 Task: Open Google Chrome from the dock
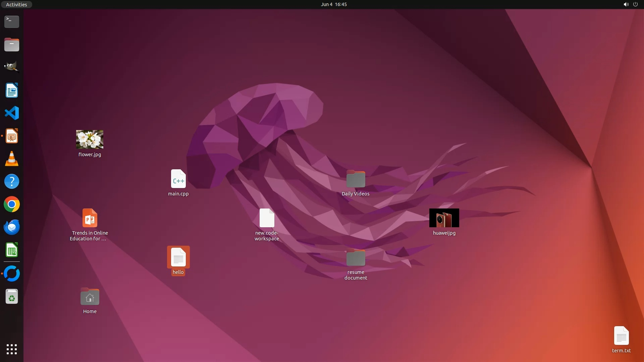pyautogui.click(x=12, y=204)
